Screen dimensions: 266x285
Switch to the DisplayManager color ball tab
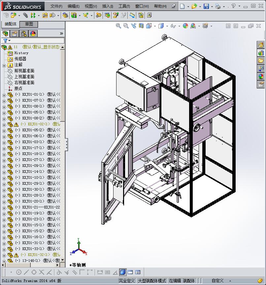[x=33, y=33]
